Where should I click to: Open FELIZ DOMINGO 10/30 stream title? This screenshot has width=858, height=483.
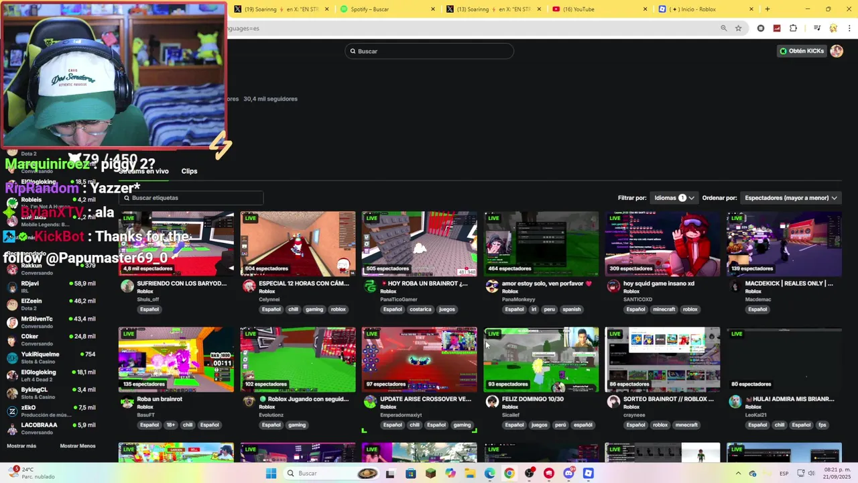coord(533,398)
